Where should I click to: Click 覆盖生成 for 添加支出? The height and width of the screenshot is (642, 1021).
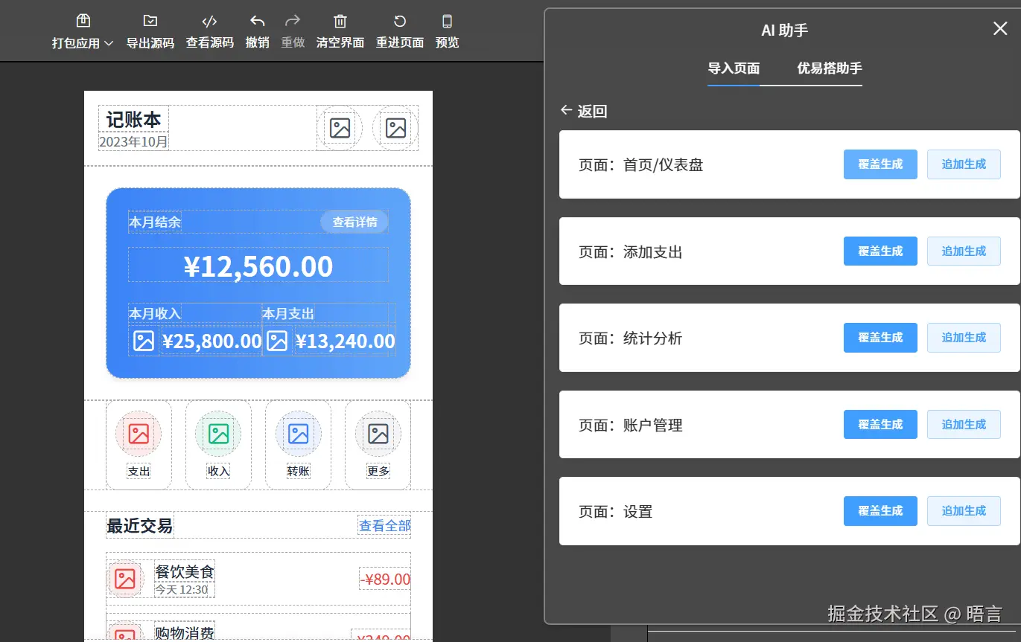click(x=880, y=251)
